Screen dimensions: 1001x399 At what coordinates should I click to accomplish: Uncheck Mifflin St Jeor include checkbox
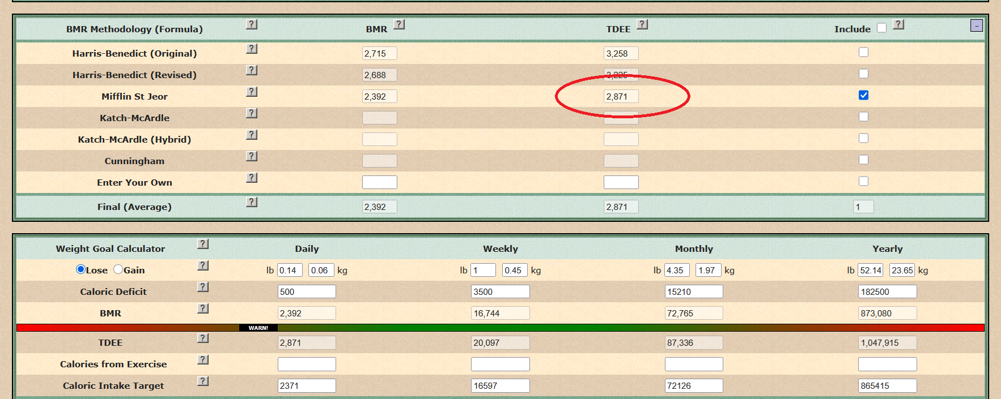click(863, 95)
